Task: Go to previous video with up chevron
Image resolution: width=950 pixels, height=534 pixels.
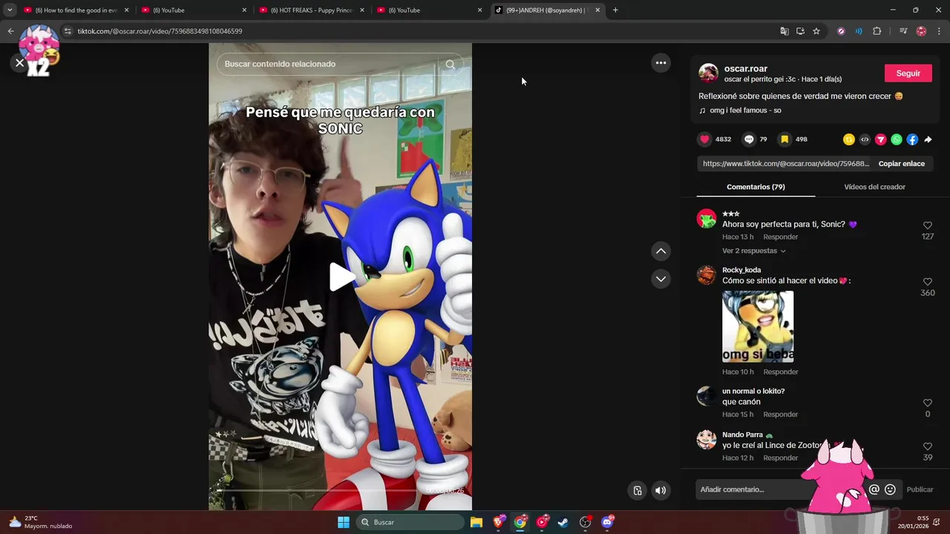Action: pos(661,251)
